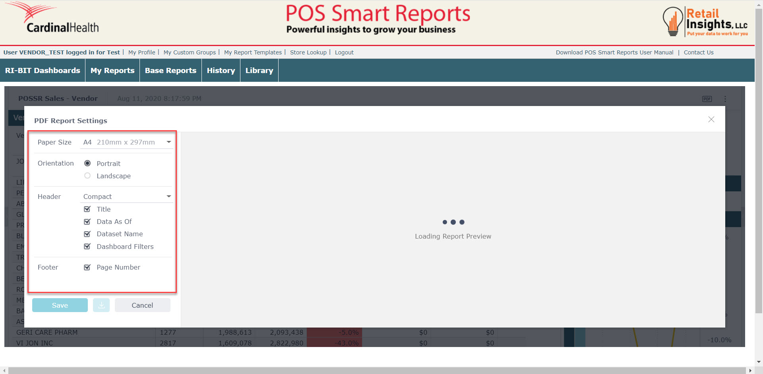Click the Cardinal Health logo
This screenshot has height=374, width=763.
[52, 19]
